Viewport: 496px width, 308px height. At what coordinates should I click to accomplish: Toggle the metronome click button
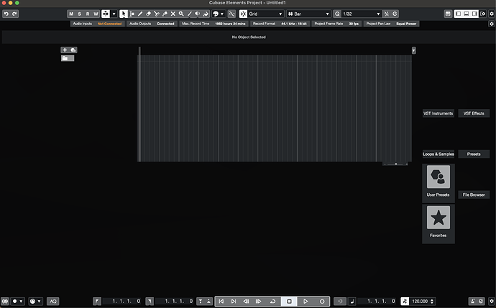pos(472,302)
